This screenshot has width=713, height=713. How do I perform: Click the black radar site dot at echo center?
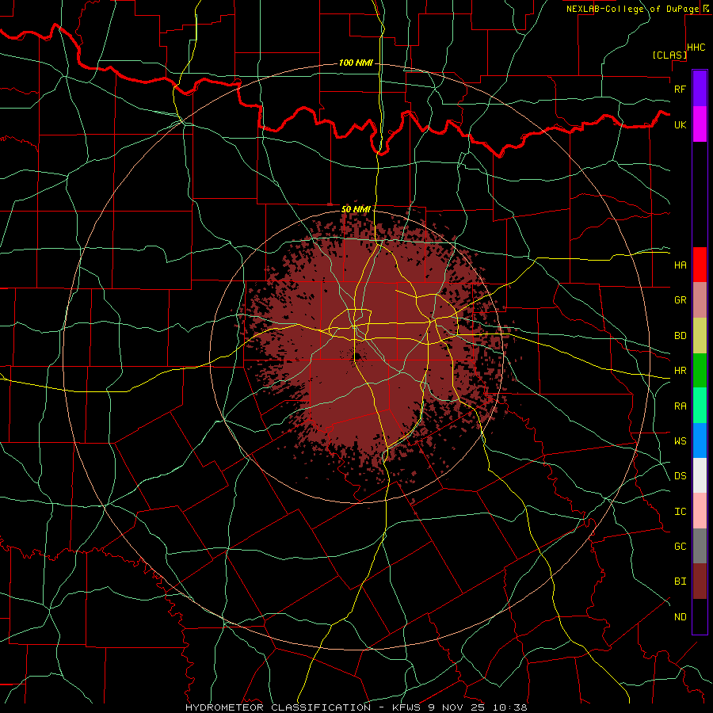357,356
